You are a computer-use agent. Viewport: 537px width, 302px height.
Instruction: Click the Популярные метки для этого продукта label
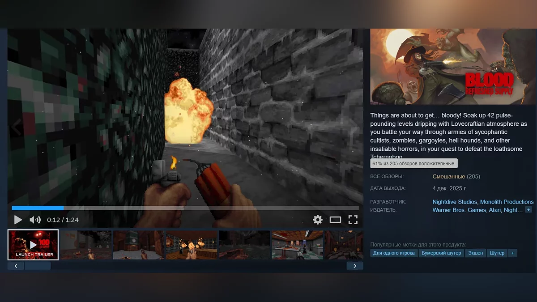(418, 245)
